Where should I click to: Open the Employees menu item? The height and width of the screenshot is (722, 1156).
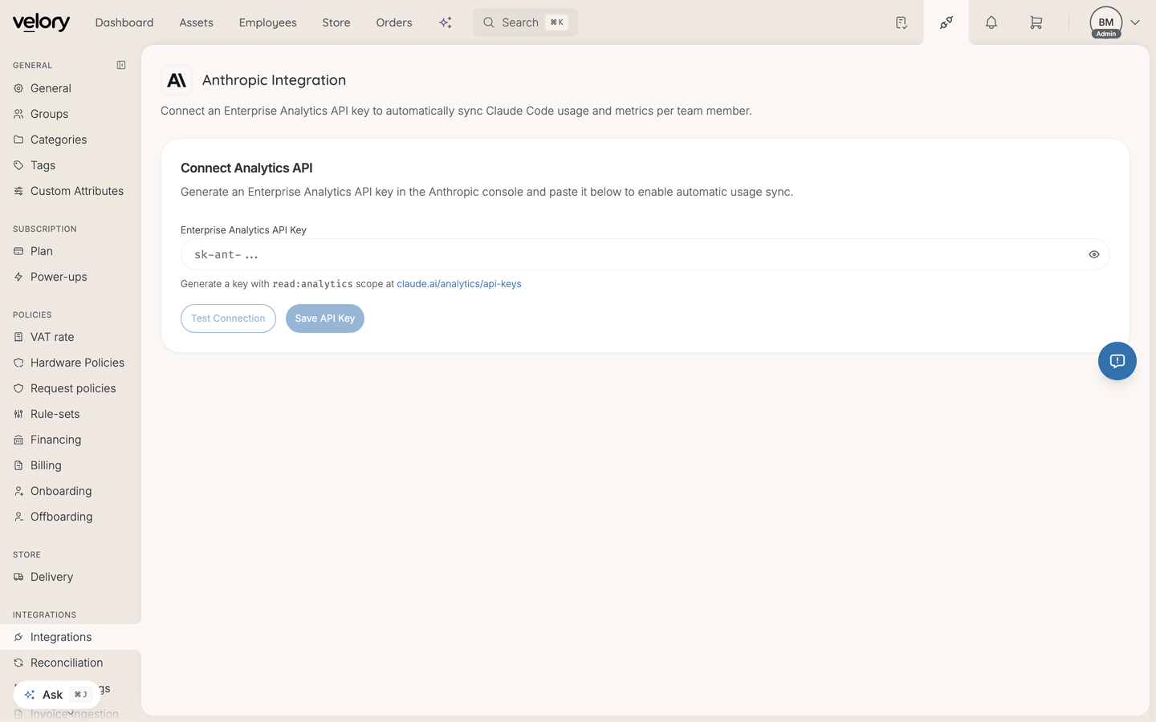coord(268,22)
